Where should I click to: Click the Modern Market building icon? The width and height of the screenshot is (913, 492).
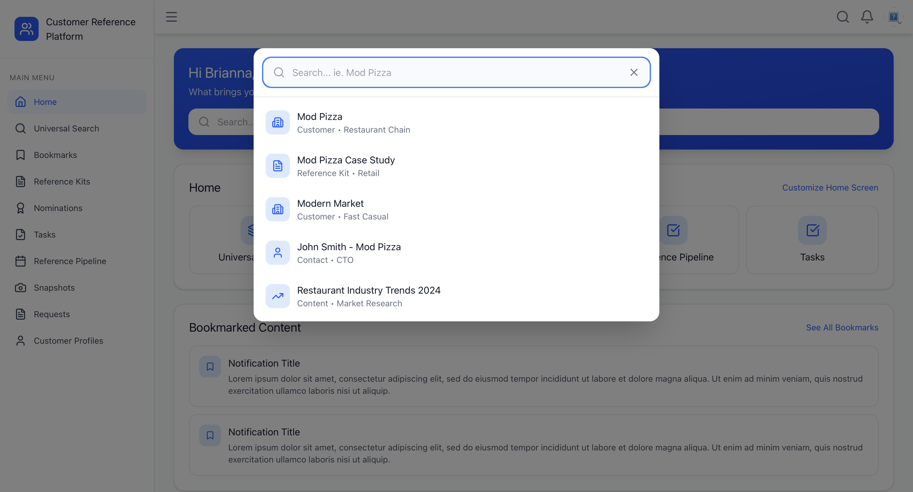278,209
